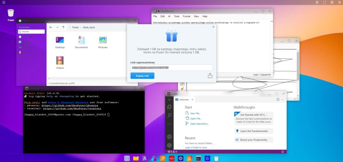Navigate up one folder level
Viewport: 343px width, 162px height.
tap(63, 27)
